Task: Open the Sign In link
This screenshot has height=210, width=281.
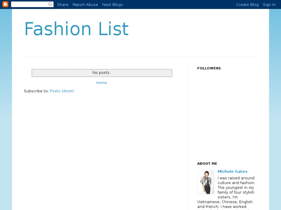Action: click(x=269, y=5)
